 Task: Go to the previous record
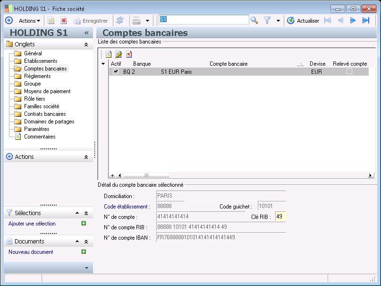click(340, 20)
